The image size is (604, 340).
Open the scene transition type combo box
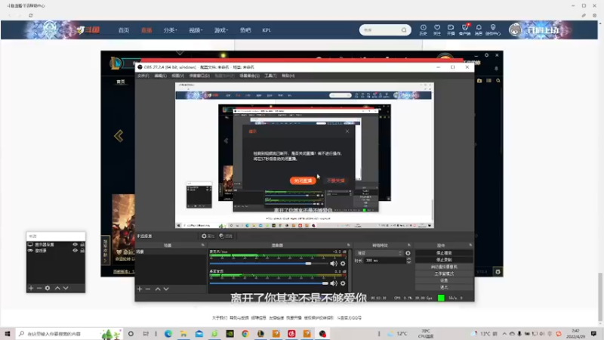379,253
